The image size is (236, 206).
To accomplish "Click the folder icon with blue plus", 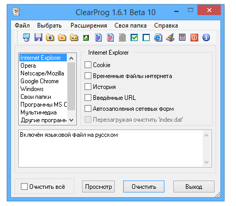I will 50,37.
